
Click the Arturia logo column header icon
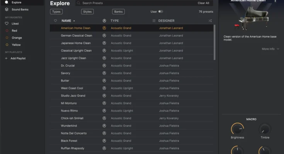(x=104, y=21)
